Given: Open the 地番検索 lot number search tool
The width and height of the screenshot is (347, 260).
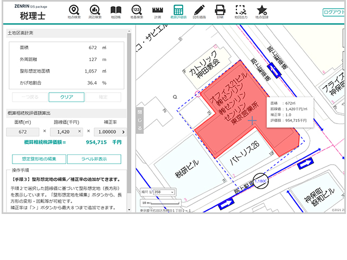Looking at the screenshot, I should click(x=137, y=12).
